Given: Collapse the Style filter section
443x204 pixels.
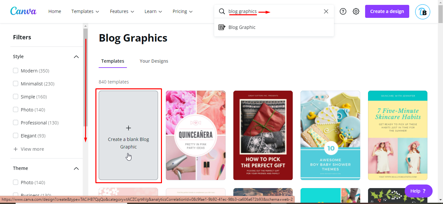Looking at the screenshot, I should pyautogui.click(x=76, y=57).
